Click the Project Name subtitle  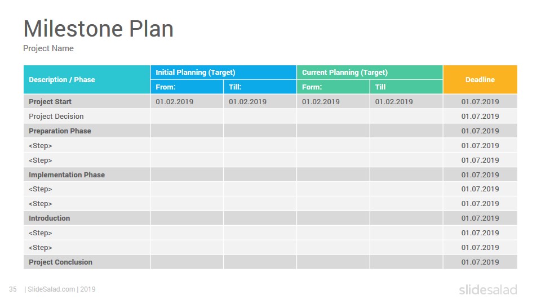coord(48,48)
